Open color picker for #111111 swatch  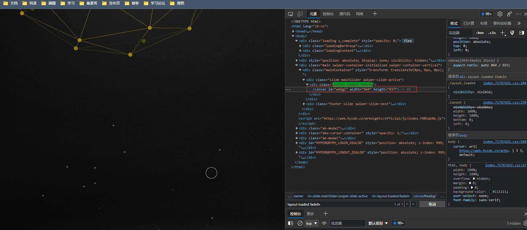pyautogui.click(x=491, y=192)
